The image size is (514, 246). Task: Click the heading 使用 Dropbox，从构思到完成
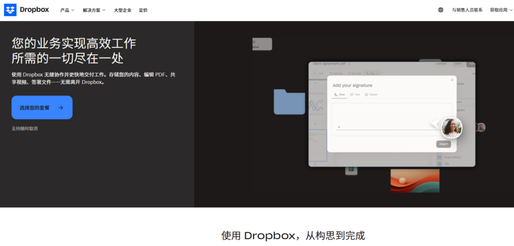point(293,235)
